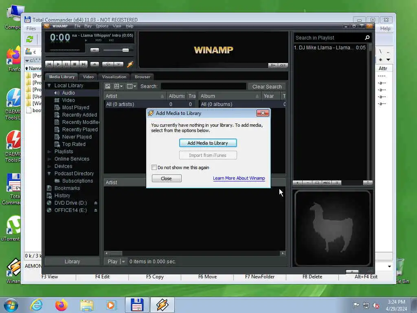
Task: Open History in library tree
Action: click(62, 196)
